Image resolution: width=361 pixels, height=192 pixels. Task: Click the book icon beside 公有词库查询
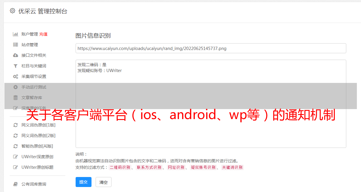pos(16,184)
